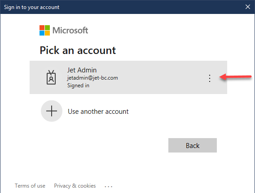The width and height of the screenshot is (255, 193).
Task: Click the work badge icon beside Jet Admin
Action: point(51,77)
